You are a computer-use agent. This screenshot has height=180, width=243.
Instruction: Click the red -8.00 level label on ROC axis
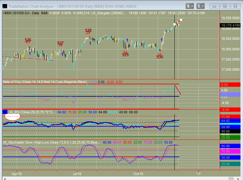point(230,110)
